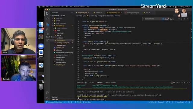Screen dimensions: 193x109
Task: Split the terminal panel
Action: pyautogui.click(x=182, y=83)
